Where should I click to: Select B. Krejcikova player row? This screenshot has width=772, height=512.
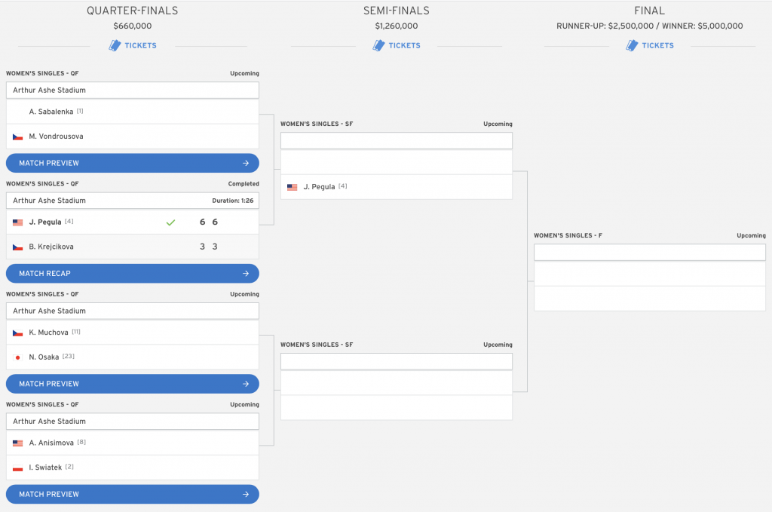coord(51,247)
